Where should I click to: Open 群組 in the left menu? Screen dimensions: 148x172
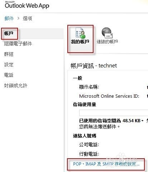9,54
